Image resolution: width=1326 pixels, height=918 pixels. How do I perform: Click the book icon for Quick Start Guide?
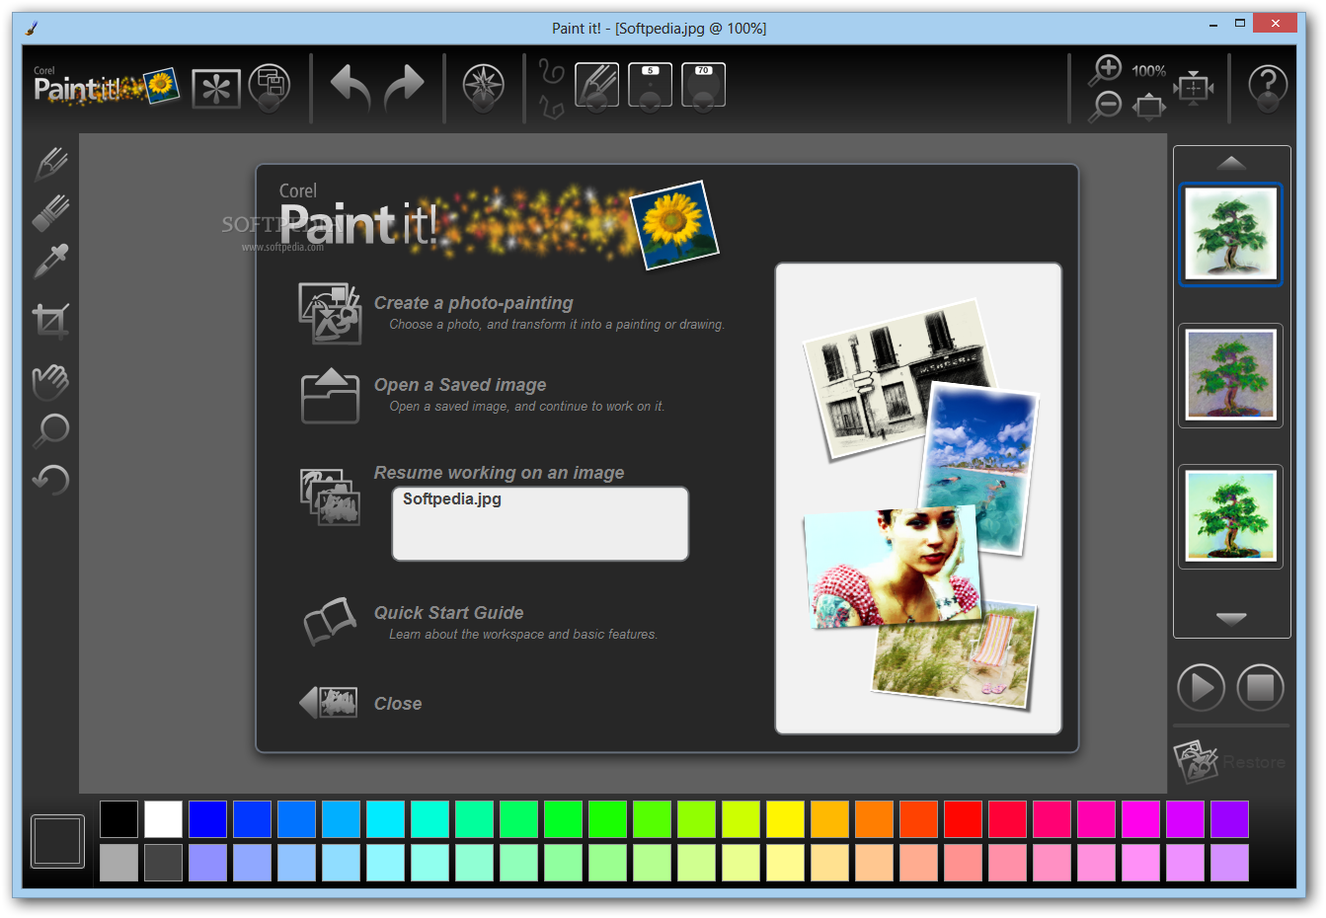[x=330, y=622]
